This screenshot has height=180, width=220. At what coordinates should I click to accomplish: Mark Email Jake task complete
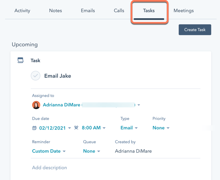[36, 76]
